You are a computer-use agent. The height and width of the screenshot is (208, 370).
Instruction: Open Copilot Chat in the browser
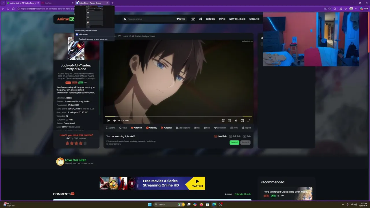364,9
